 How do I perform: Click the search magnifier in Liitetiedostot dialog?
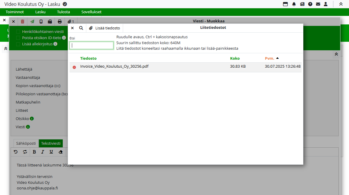pos(81,28)
